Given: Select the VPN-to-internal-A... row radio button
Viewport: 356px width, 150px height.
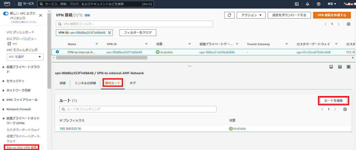Looking at the screenshot, I should pos(57,52).
